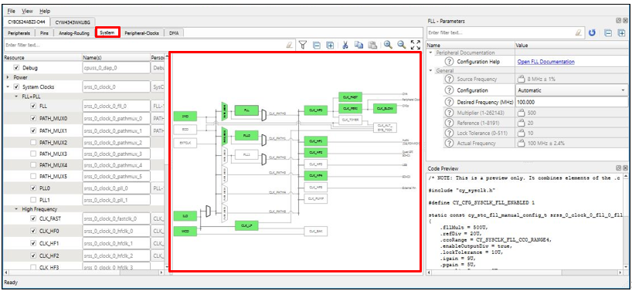Select the FLL block in the clock diagram
Image resolution: width=632 pixels, height=291 pixels.
(x=246, y=110)
